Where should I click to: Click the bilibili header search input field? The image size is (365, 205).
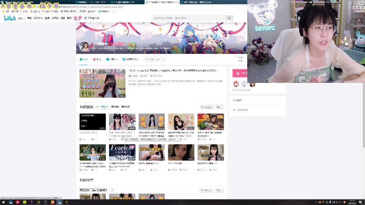(188, 18)
